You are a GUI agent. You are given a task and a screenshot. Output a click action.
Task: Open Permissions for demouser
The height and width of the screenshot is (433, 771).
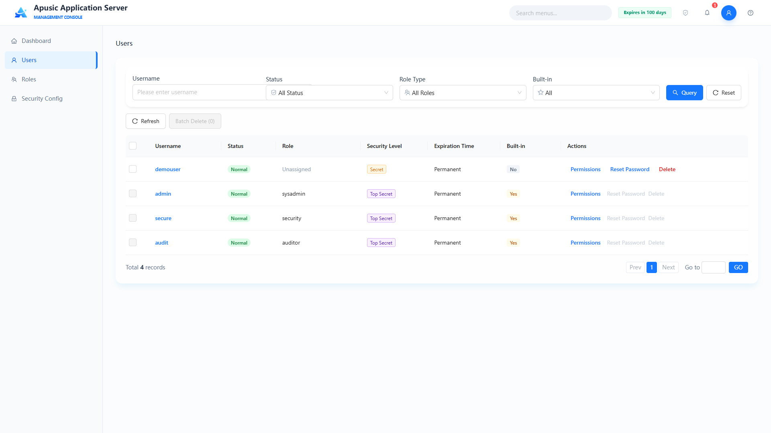(x=585, y=169)
